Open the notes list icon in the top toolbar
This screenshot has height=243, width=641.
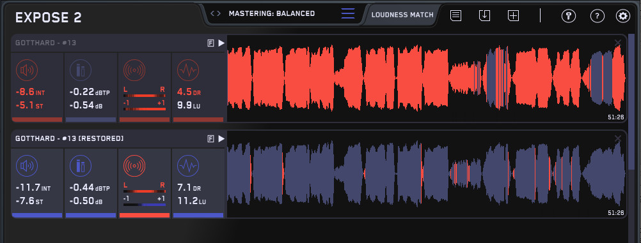[x=456, y=16]
